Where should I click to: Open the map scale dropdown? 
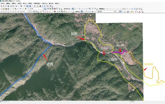click(42, 9)
